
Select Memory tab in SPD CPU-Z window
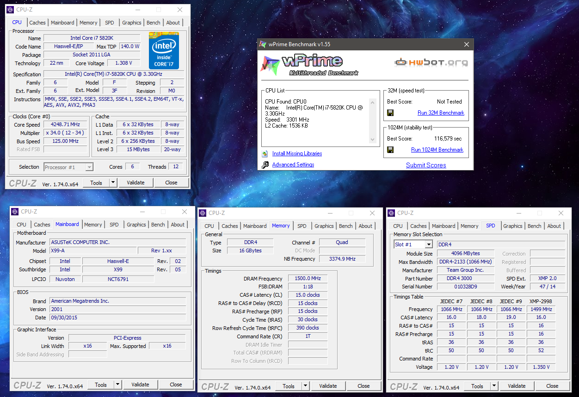coord(469,226)
